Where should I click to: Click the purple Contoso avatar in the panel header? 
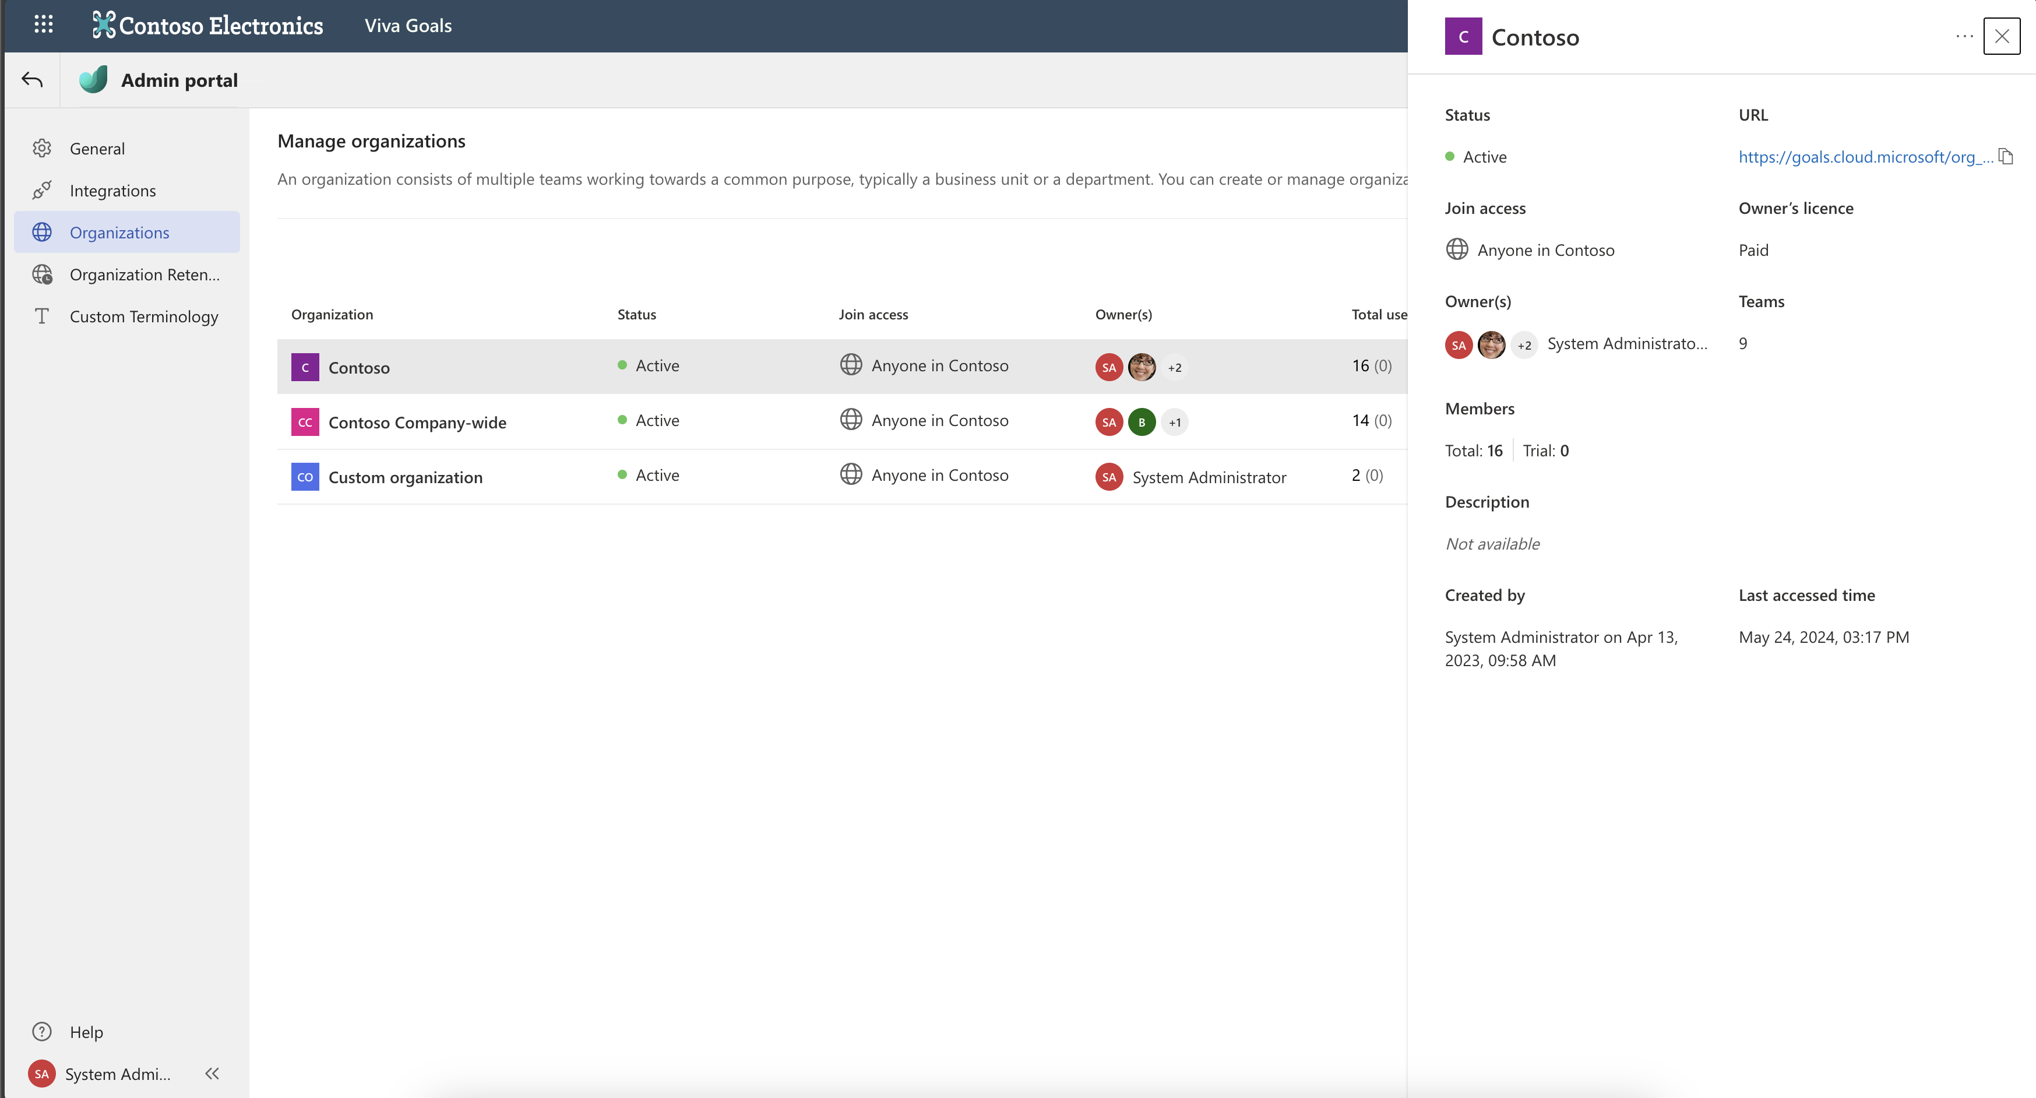(x=1463, y=36)
